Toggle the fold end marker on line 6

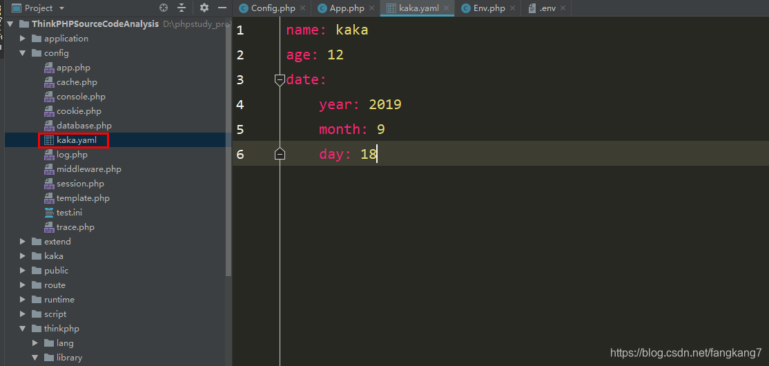click(280, 153)
